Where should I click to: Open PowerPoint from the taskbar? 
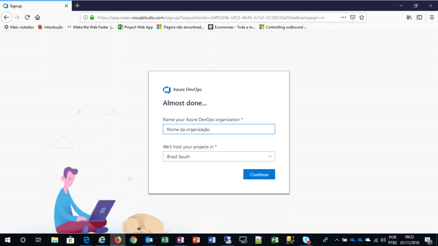coord(196,240)
